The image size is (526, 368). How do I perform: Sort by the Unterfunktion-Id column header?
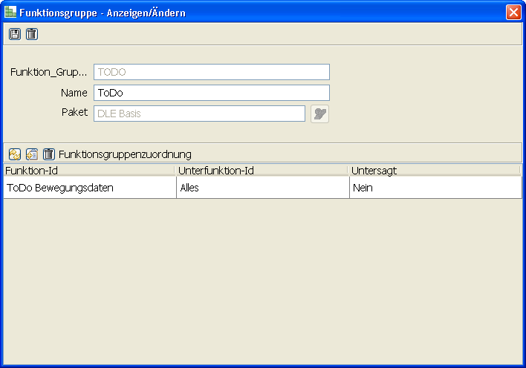click(262, 171)
